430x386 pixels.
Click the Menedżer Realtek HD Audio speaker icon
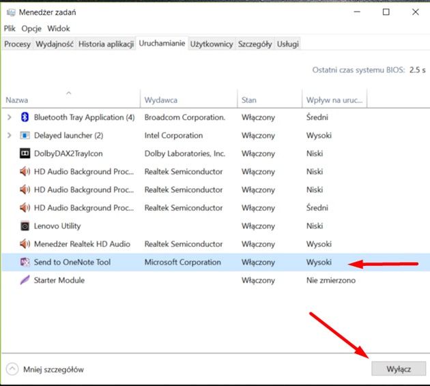point(25,244)
